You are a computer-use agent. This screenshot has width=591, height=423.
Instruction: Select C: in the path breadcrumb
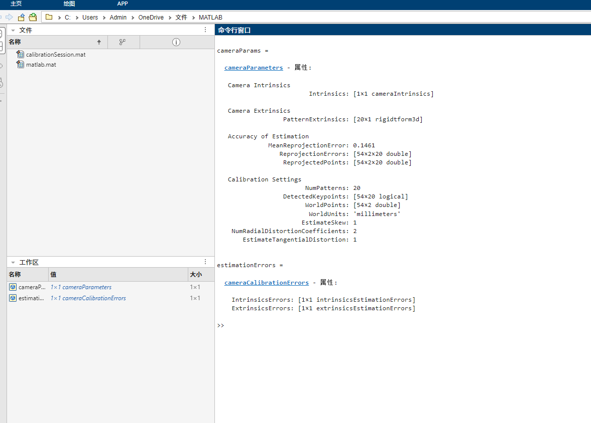(67, 18)
